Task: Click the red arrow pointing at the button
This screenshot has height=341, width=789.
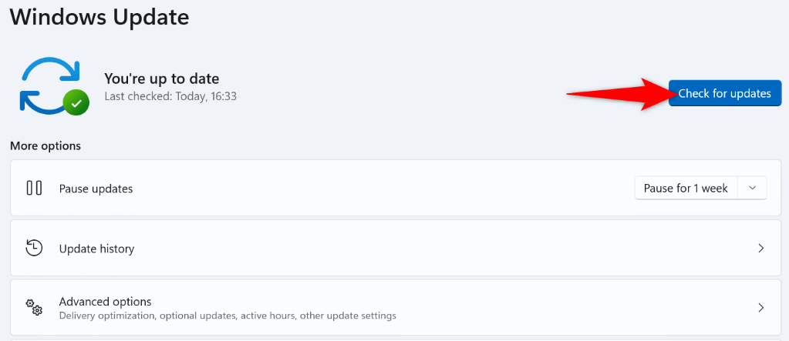Action: [x=613, y=94]
